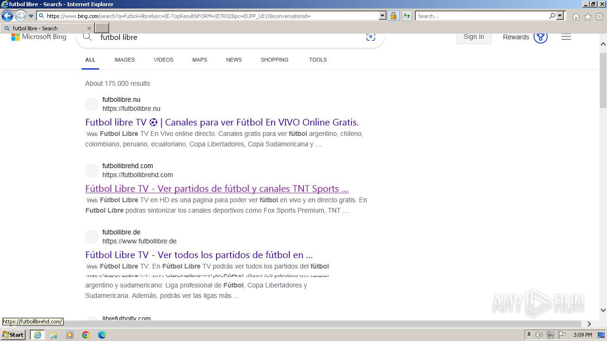Click the volume speaker tray icon

point(539,335)
